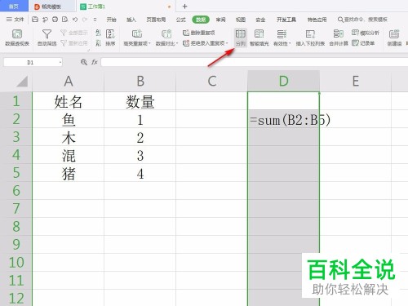This screenshot has width=408, height=306.
Task: Click Data Validation (有效性) icon
Action: [282, 34]
